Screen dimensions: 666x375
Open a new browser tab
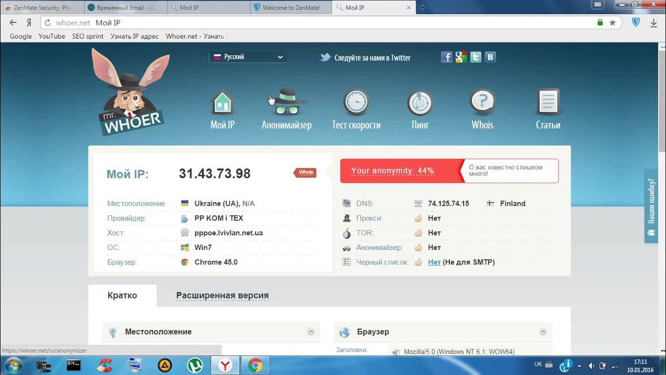tap(422, 7)
